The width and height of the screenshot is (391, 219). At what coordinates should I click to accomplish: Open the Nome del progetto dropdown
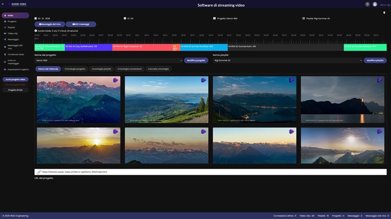(x=109, y=60)
